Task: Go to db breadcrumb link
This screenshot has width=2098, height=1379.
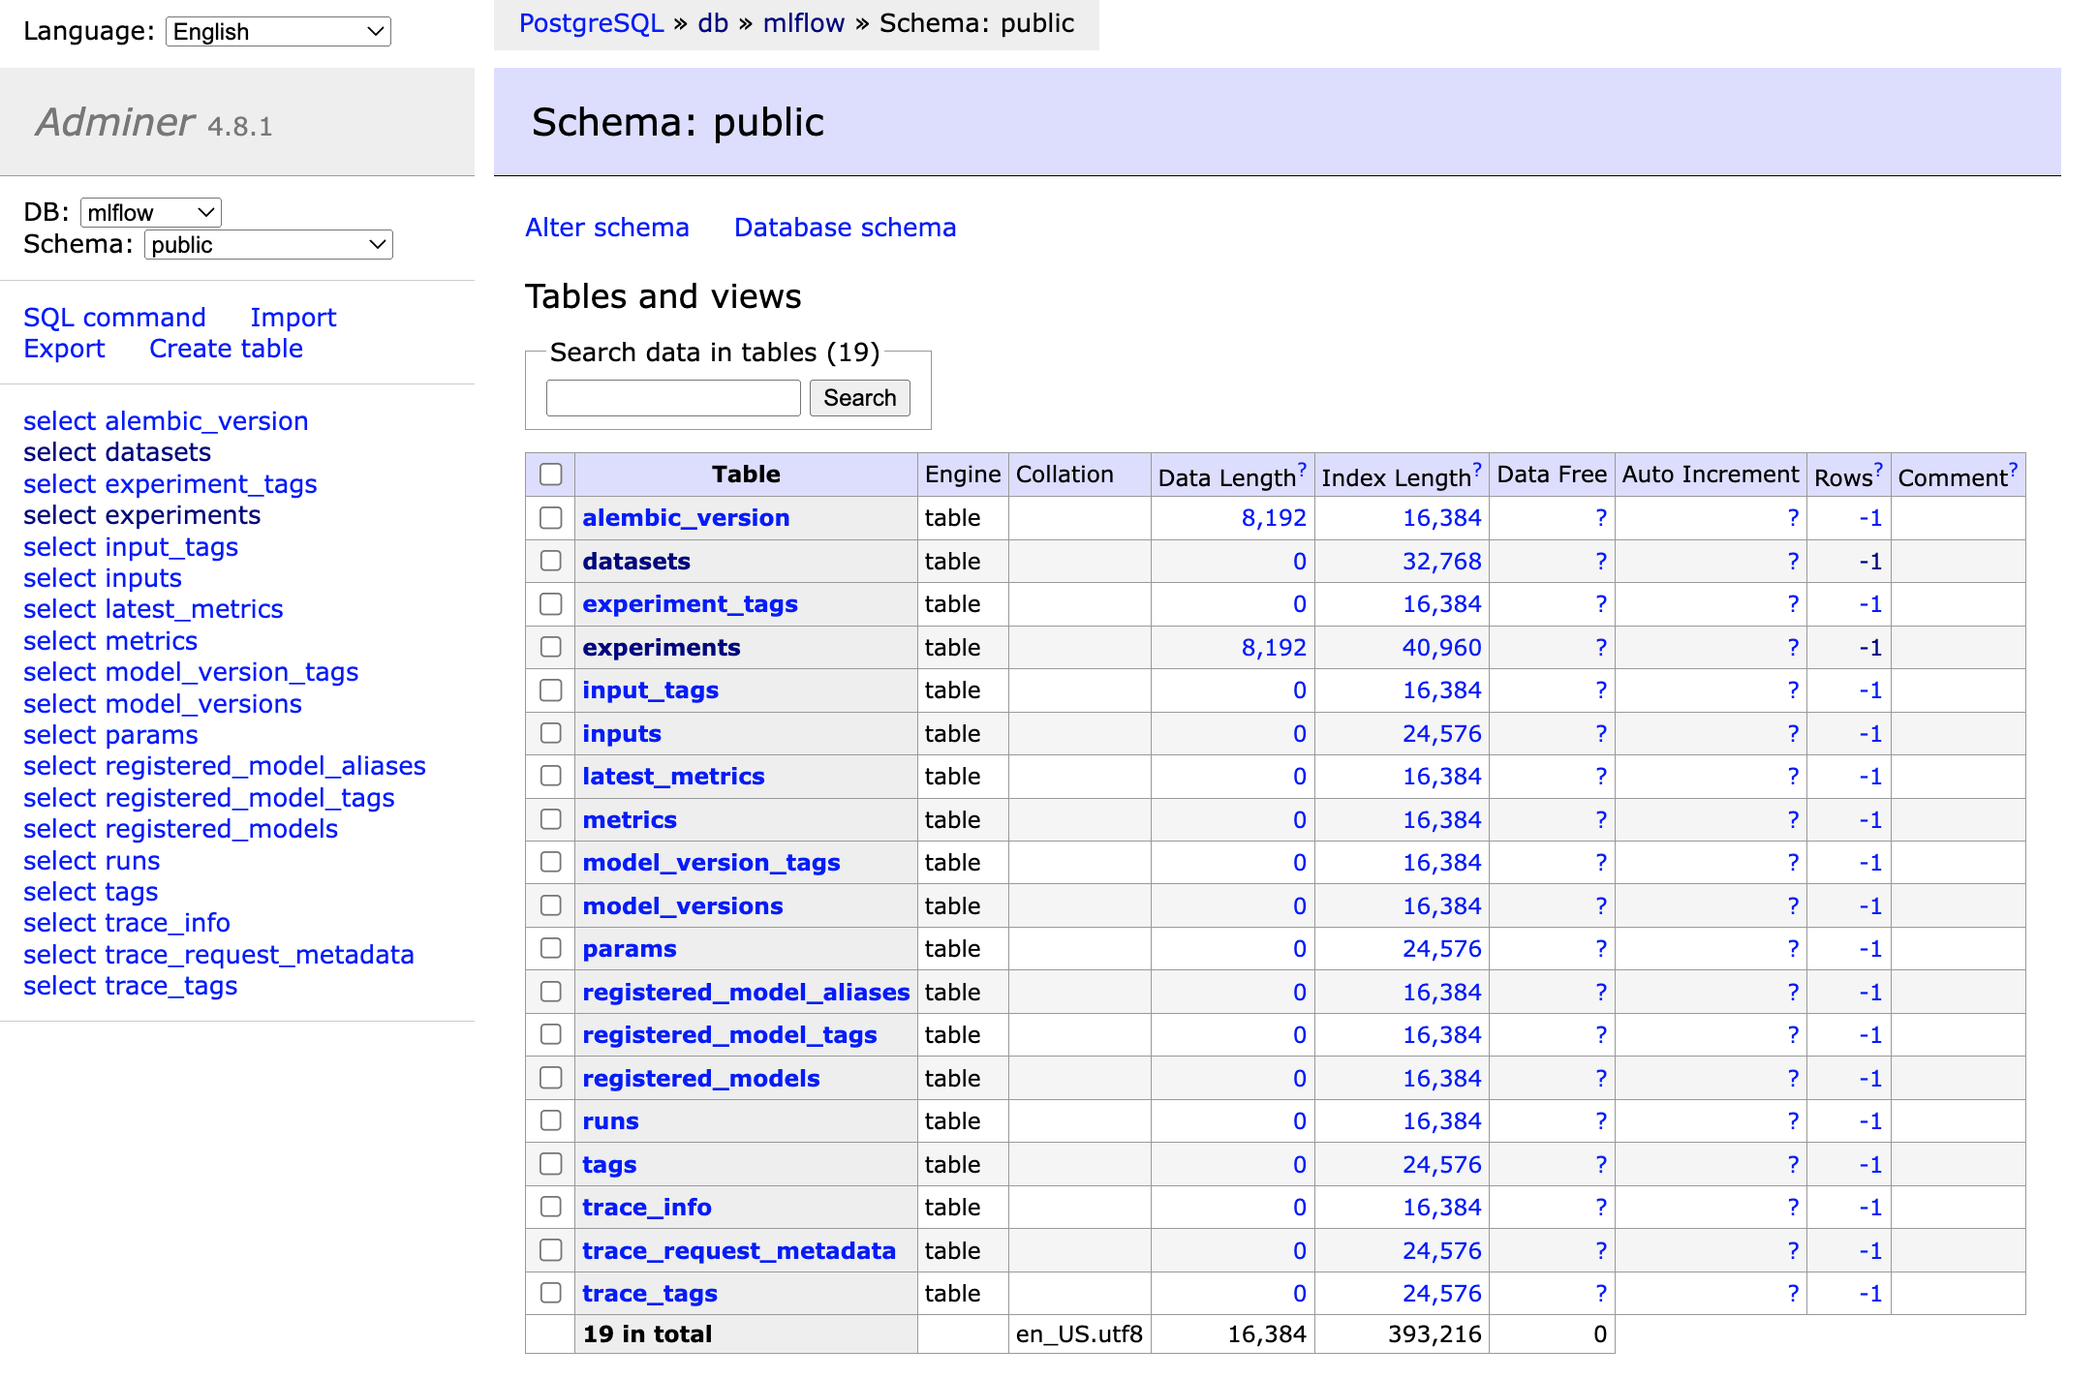Action: [x=713, y=23]
